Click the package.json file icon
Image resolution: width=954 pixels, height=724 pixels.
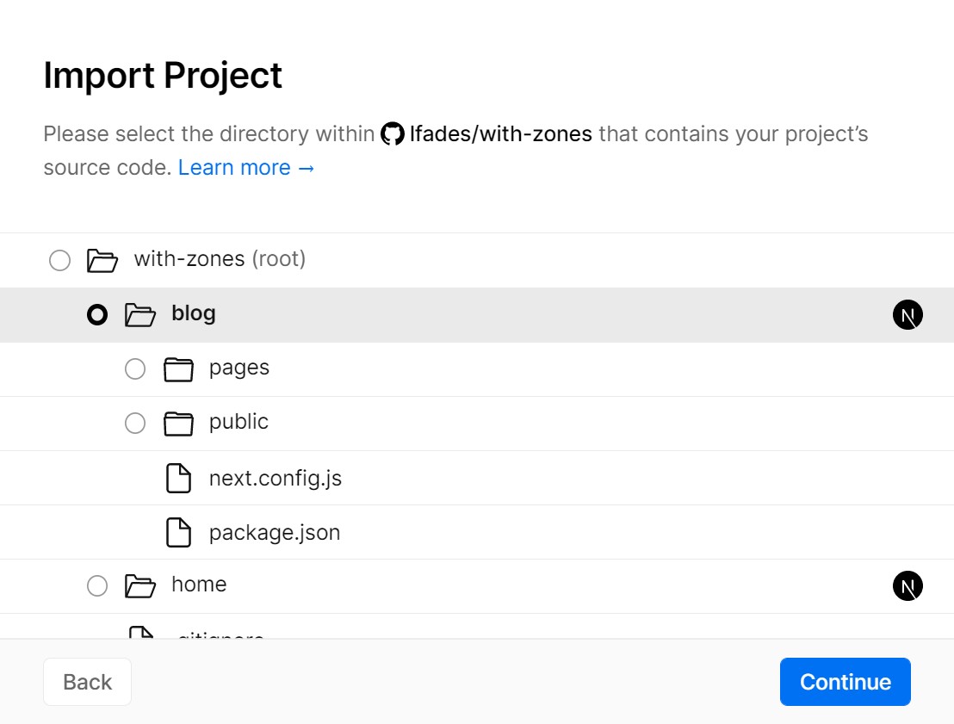178,532
